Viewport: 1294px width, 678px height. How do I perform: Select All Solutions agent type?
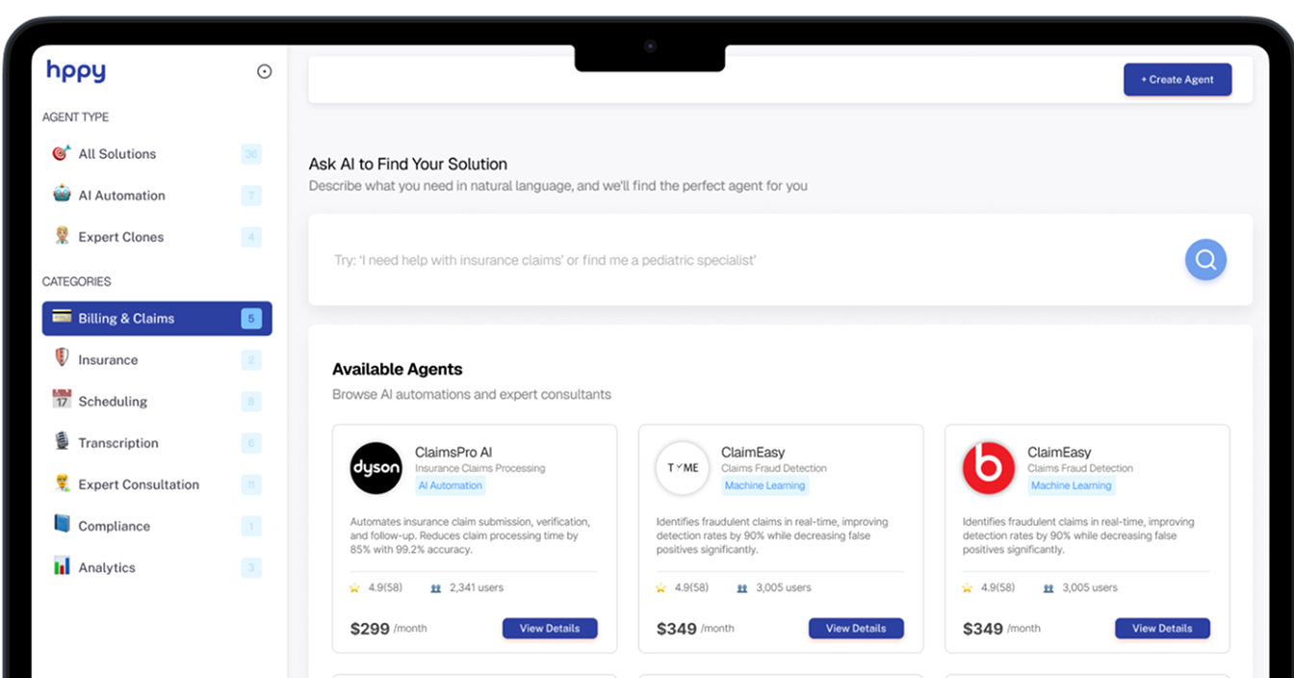[116, 154]
